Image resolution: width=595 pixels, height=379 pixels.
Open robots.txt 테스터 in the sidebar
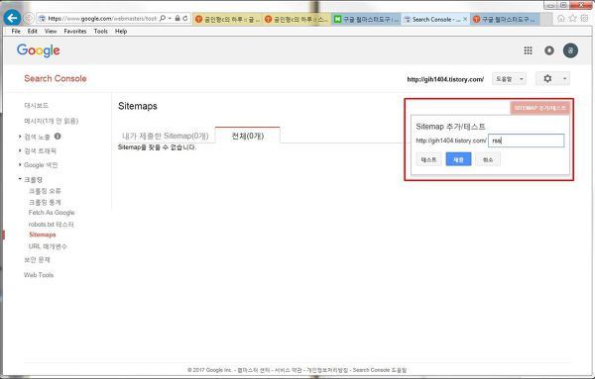pos(51,225)
